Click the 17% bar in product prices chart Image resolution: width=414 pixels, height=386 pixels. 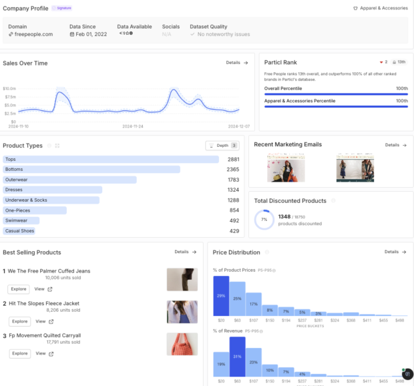254,304
